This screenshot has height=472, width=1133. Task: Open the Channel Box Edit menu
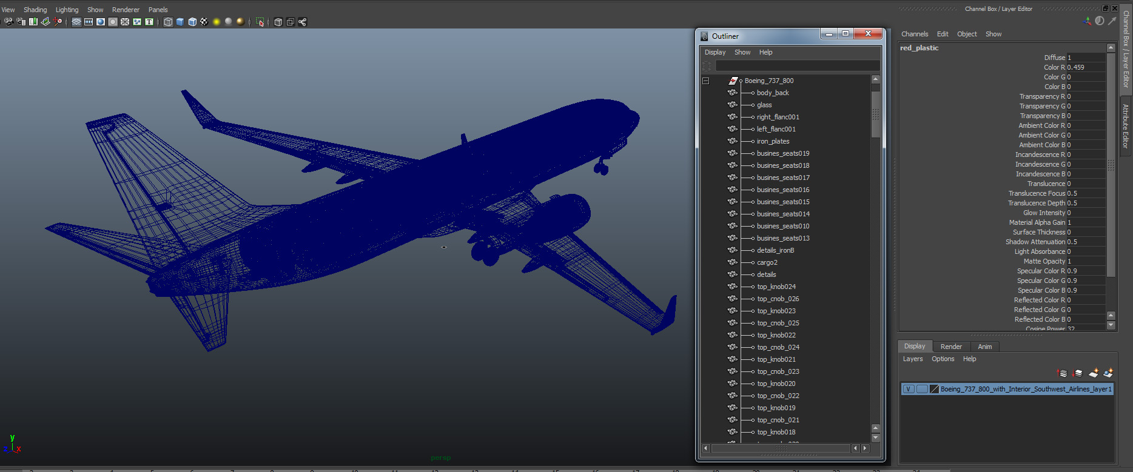(943, 34)
